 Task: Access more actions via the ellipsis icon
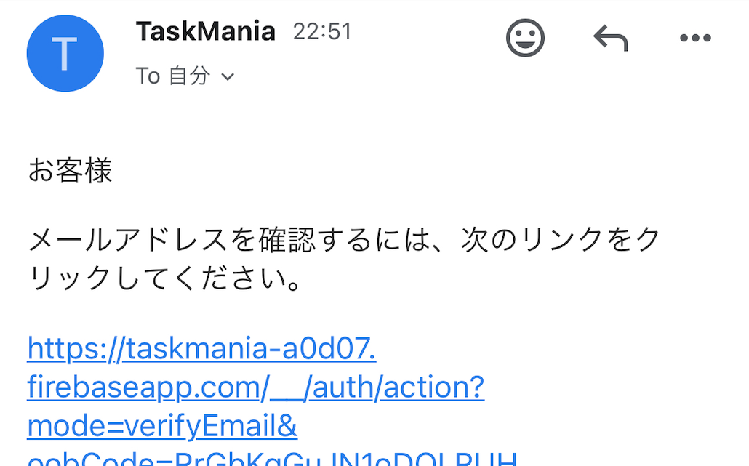[694, 38]
